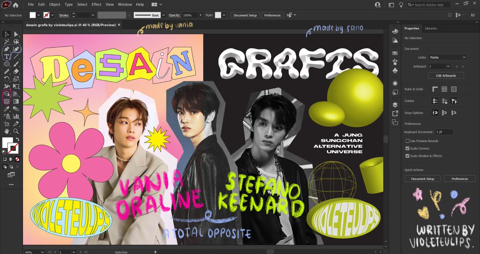Select the Eraser tool
Screen dimensions: 480x254
coord(16,71)
